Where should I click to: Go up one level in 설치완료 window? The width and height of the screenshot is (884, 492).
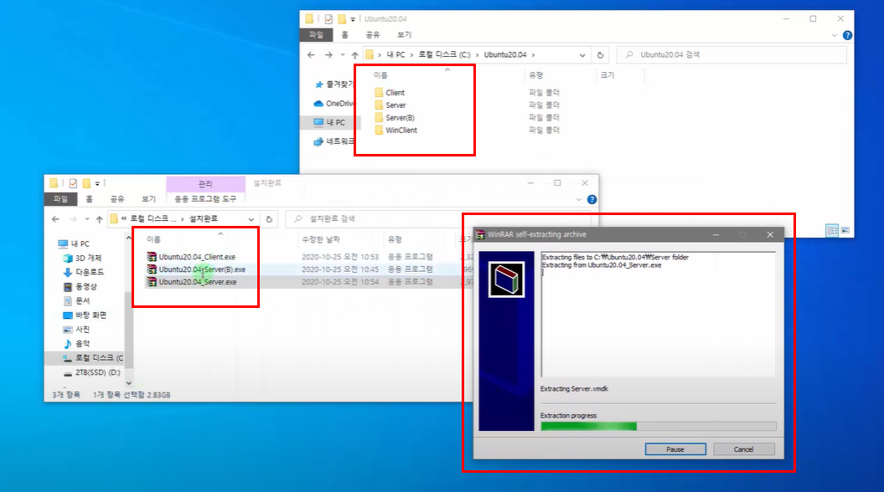(99, 219)
